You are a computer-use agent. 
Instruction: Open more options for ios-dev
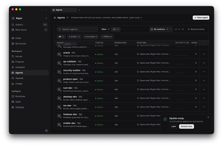pyautogui.click(x=204, y=107)
